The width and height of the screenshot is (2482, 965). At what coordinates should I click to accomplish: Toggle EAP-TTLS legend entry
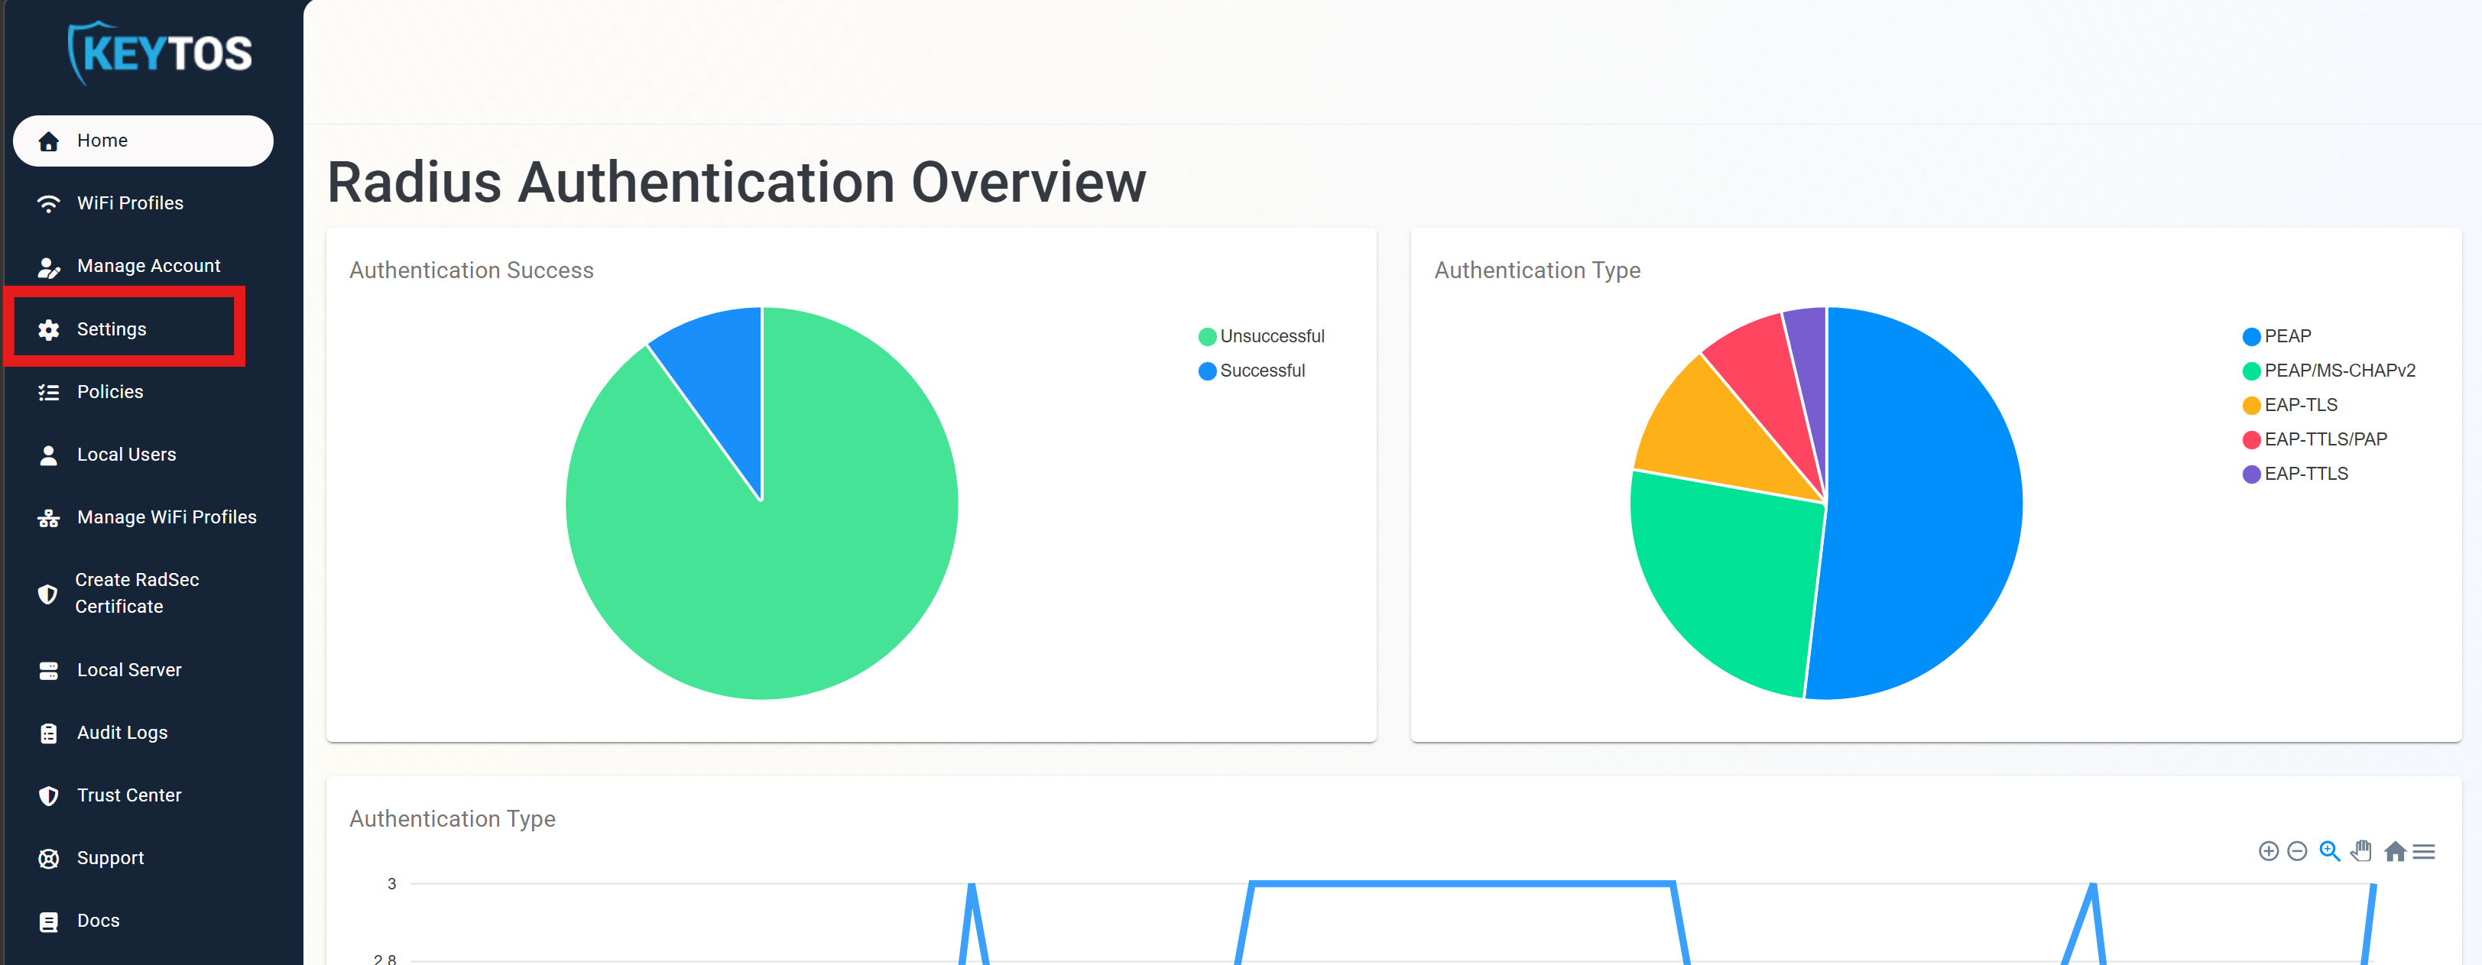coord(2295,474)
